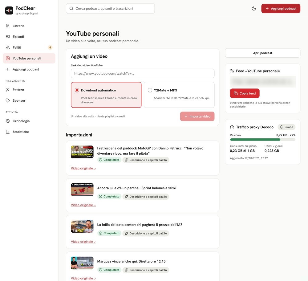Viewport: 308px width, 281px height.
Task: Open the Cronologia activity page
Action: tap(29, 121)
